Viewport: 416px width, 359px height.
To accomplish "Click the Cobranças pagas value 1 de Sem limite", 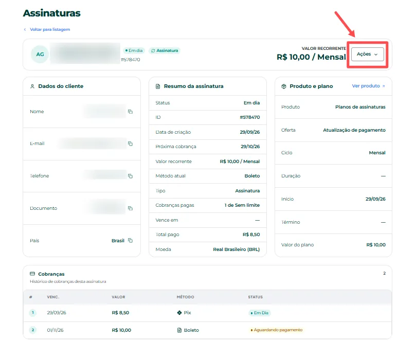I will click(242, 205).
